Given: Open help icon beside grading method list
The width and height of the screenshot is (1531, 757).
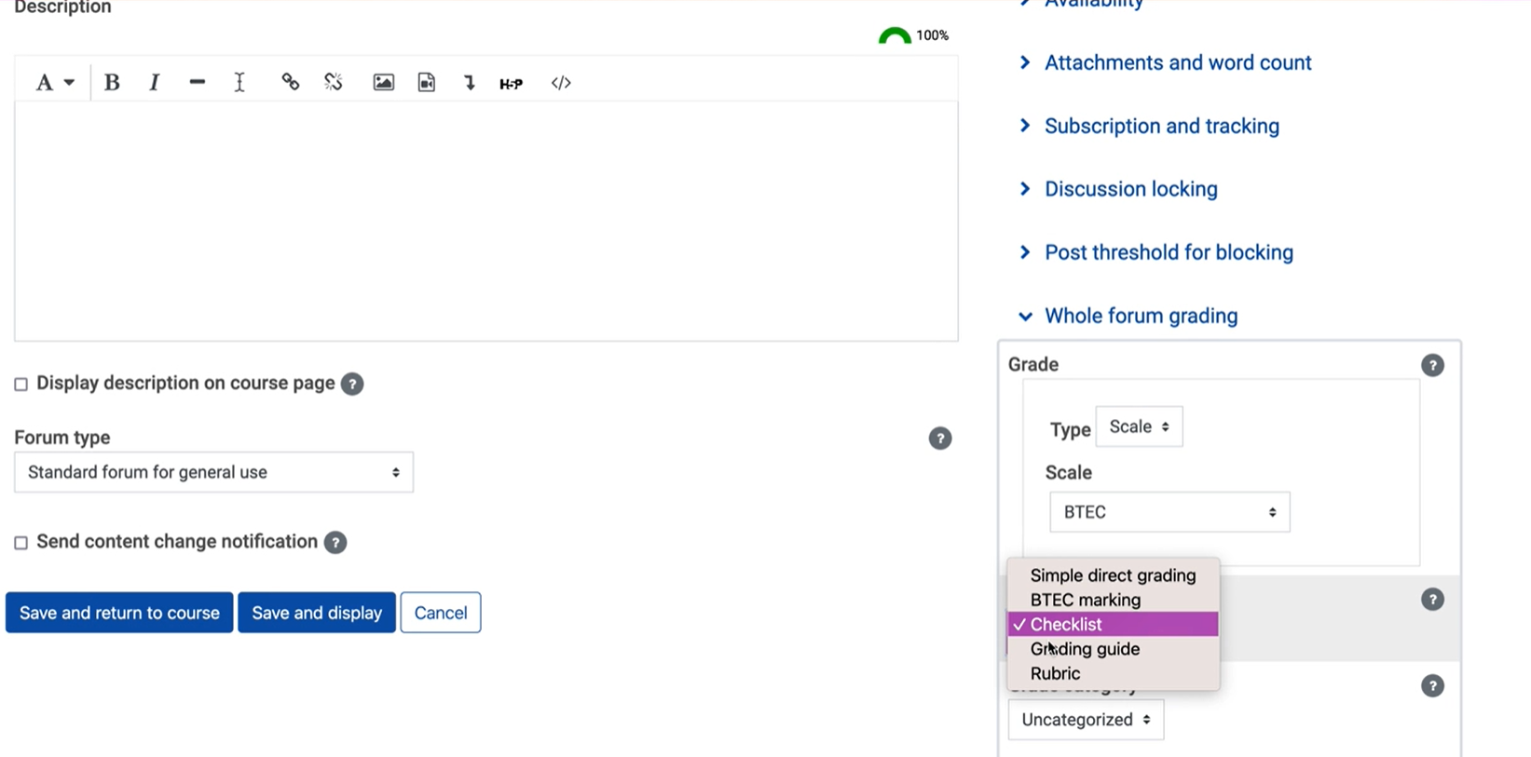Looking at the screenshot, I should click(x=1433, y=600).
